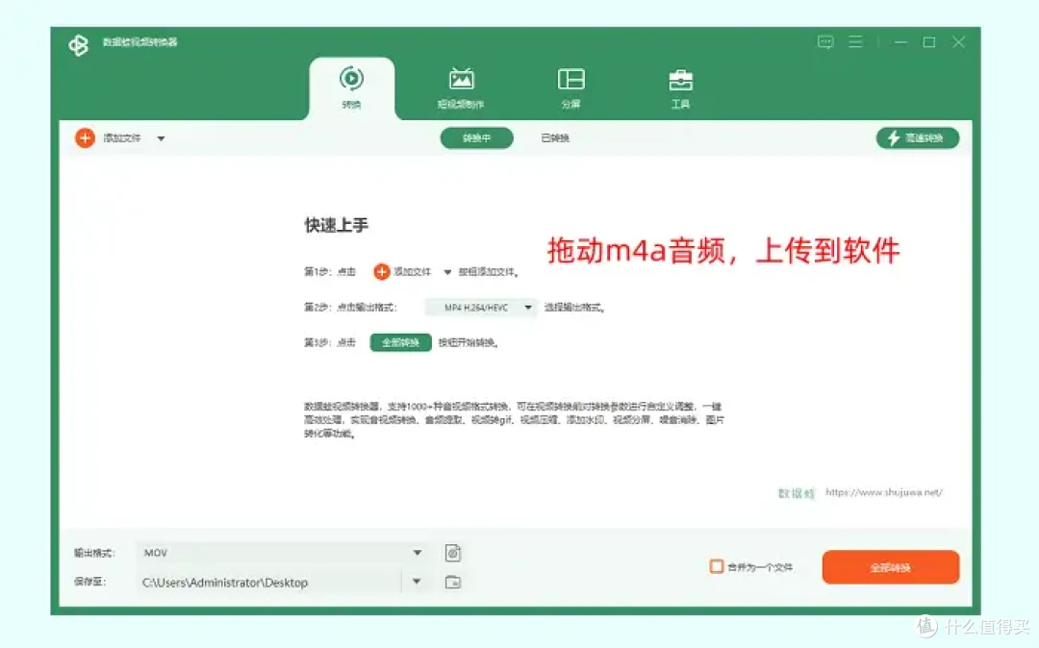This screenshot has height=648, width=1039.
Task: Maximize the converter window
Action: coord(929,42)
